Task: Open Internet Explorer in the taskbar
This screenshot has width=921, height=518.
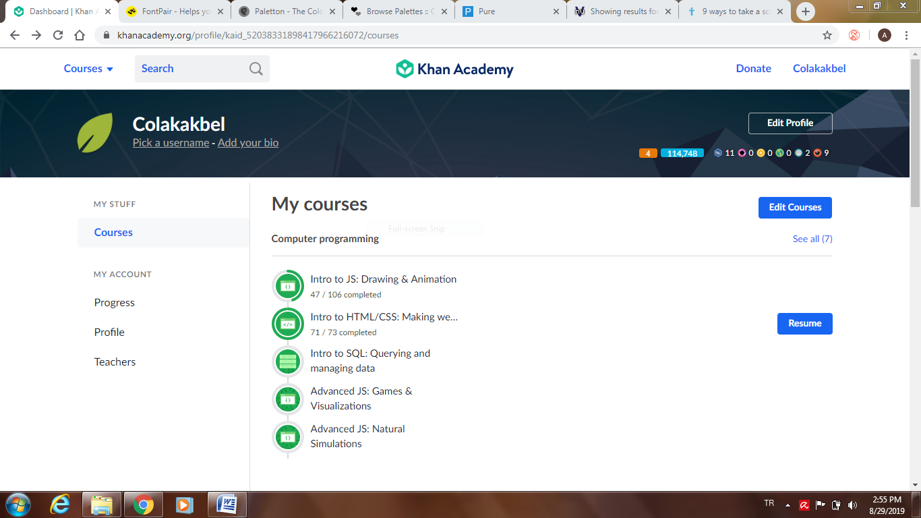Action: [61, 505]
